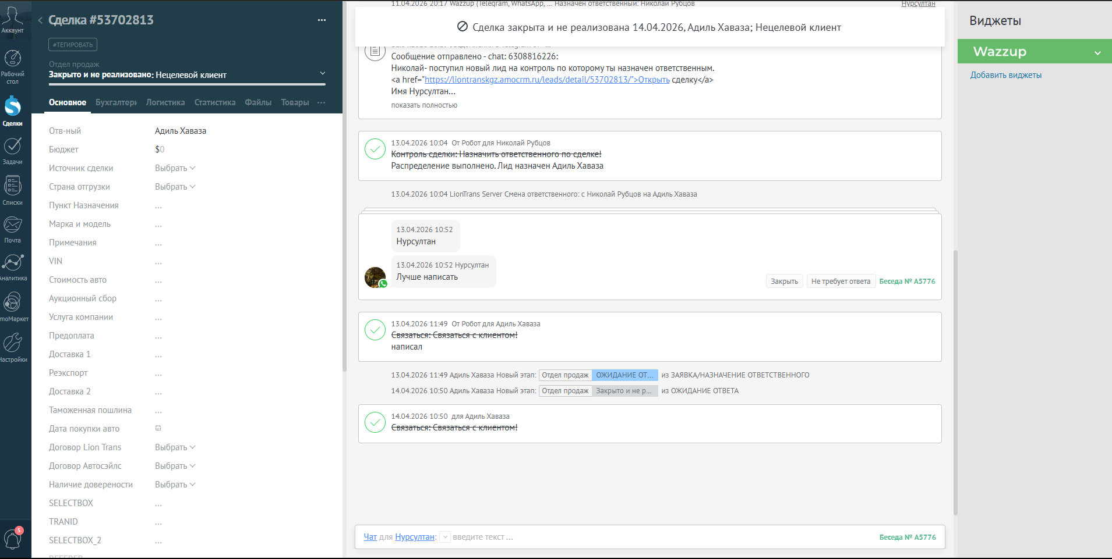Open Страна отгрузки Выбрать dropdown

click(x=175, y=187)
